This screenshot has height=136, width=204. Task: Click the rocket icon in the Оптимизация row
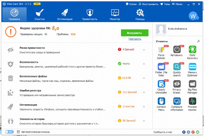point(10,107)
